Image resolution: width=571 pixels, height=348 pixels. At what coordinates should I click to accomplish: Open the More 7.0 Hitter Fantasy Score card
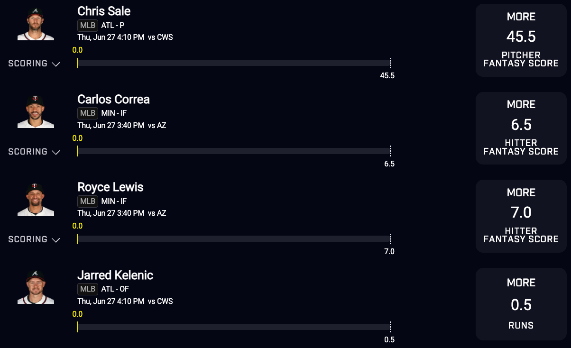point(521,216)
